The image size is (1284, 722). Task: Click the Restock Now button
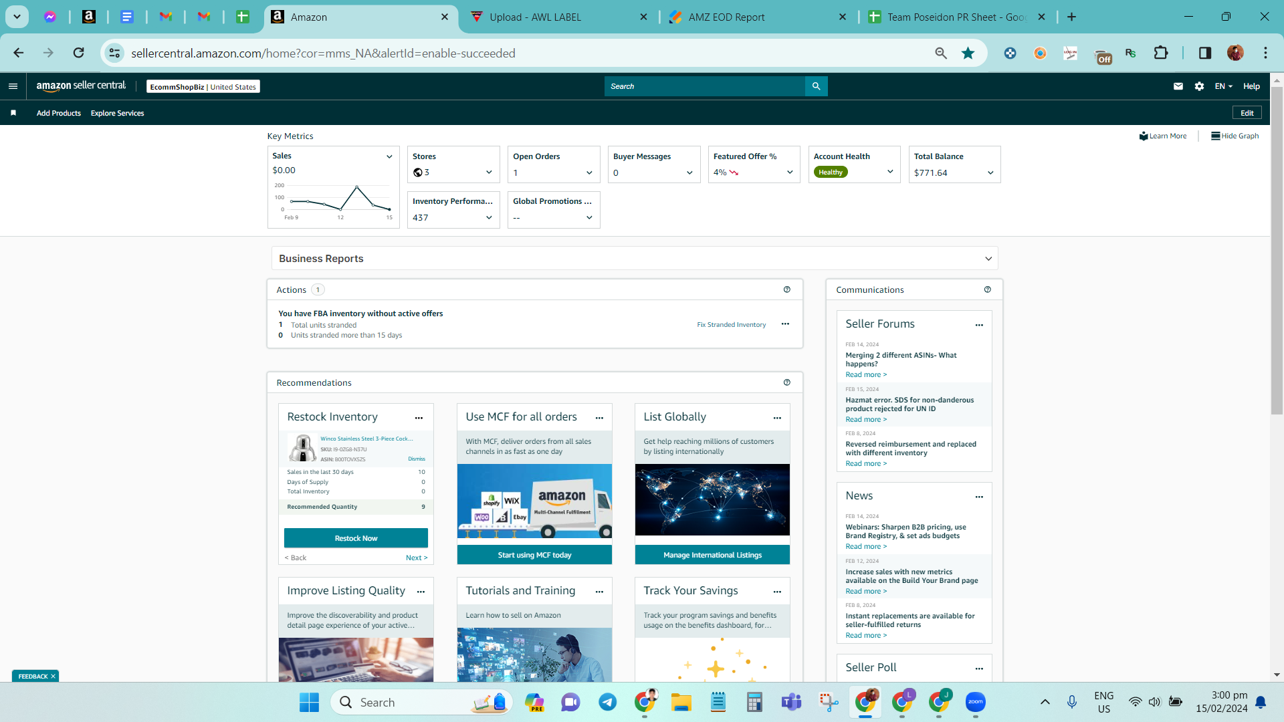click(x=356, y=538)
